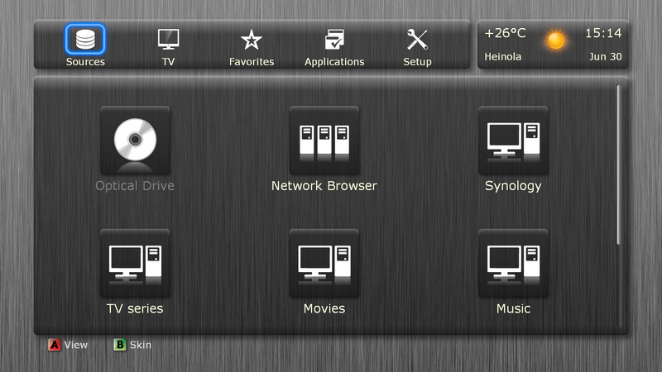Click the red A button icon

54,345
